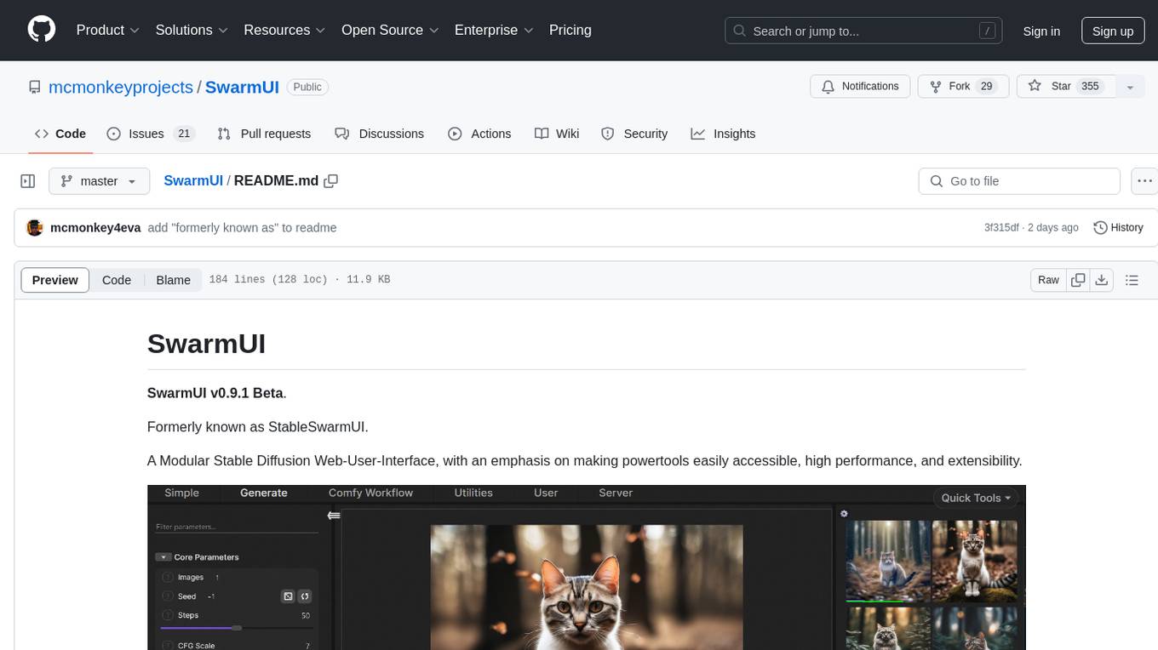Expand the star lists dropdown arrow
The width and height of the screenshot is (1158, 650).
(1130, 87)
